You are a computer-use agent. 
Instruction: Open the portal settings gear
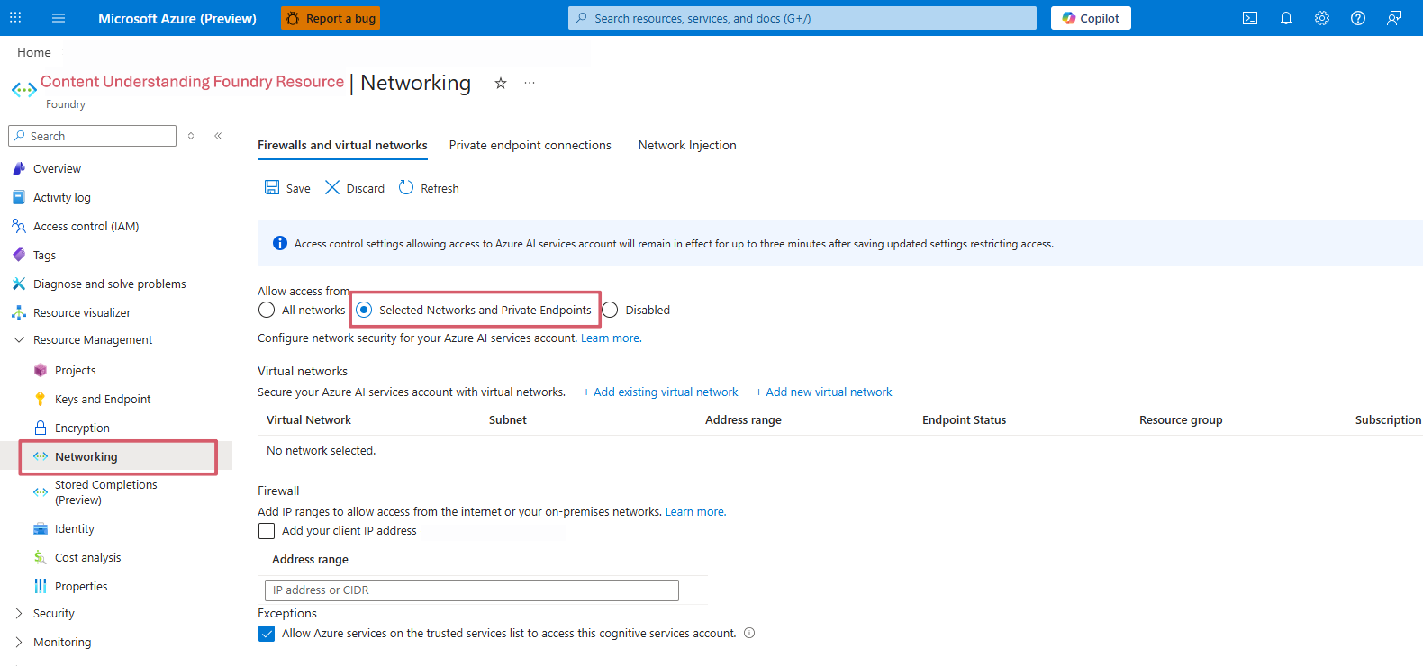coord(1322,18)
